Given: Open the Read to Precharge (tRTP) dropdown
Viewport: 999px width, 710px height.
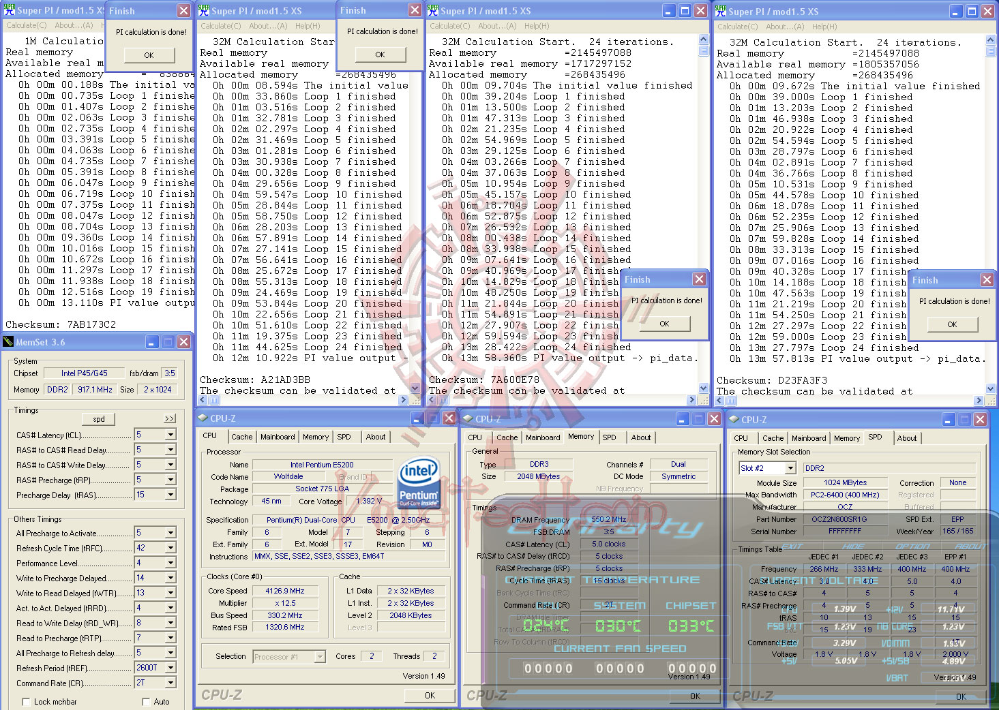Looking at the screenshot, I should point(170,638).
